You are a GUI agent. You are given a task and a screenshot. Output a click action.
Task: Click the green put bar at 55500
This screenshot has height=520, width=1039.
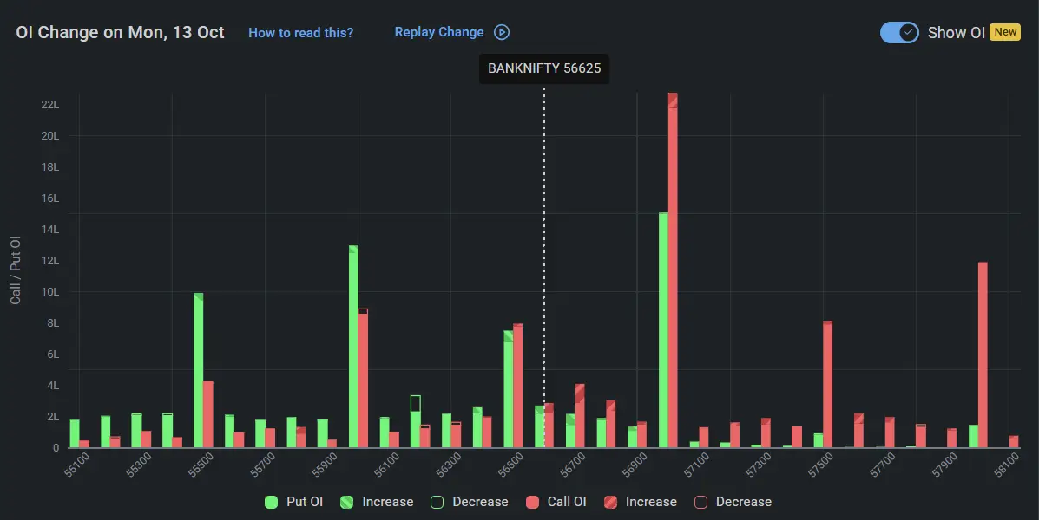[199, 373]
